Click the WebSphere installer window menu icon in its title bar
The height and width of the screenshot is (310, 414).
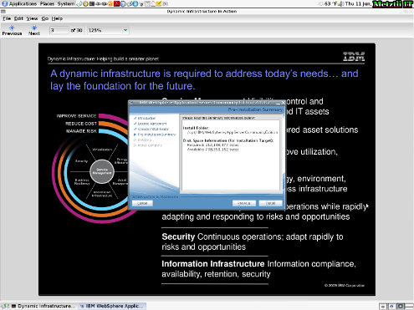[x=132, y=103]
